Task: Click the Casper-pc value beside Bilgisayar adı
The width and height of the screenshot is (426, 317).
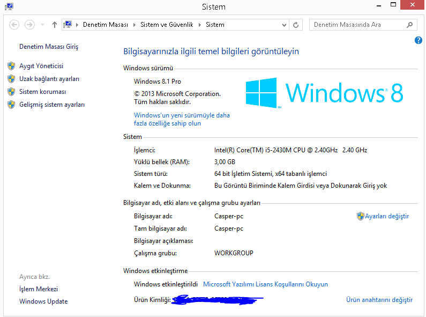Action: tap(228, 216)
